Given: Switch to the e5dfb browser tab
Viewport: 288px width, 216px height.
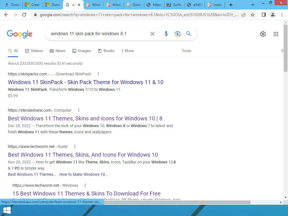Looking at the screenshot, I should [195, 5].
